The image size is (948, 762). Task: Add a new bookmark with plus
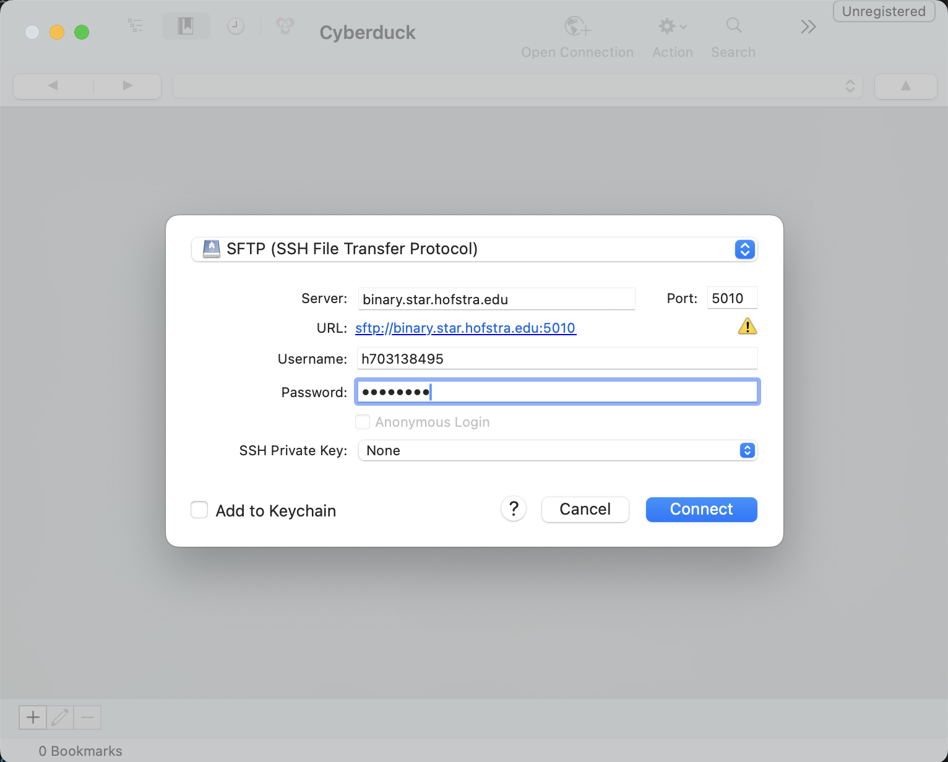(x=33, y=717)
